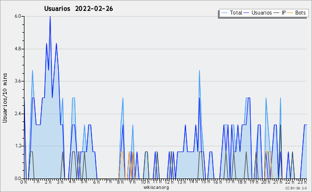This screenshot has height=192, width=312.
Task: Click the '11 h' x-axis label
Action: pos(157,182)
